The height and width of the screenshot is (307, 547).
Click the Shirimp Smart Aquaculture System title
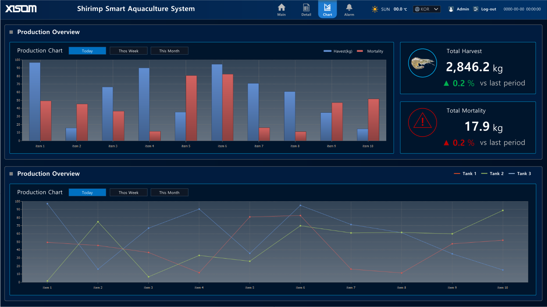click(136, 9)
